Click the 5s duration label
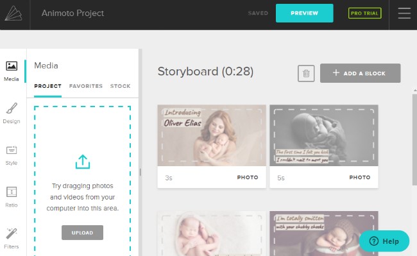 [281, 178]
